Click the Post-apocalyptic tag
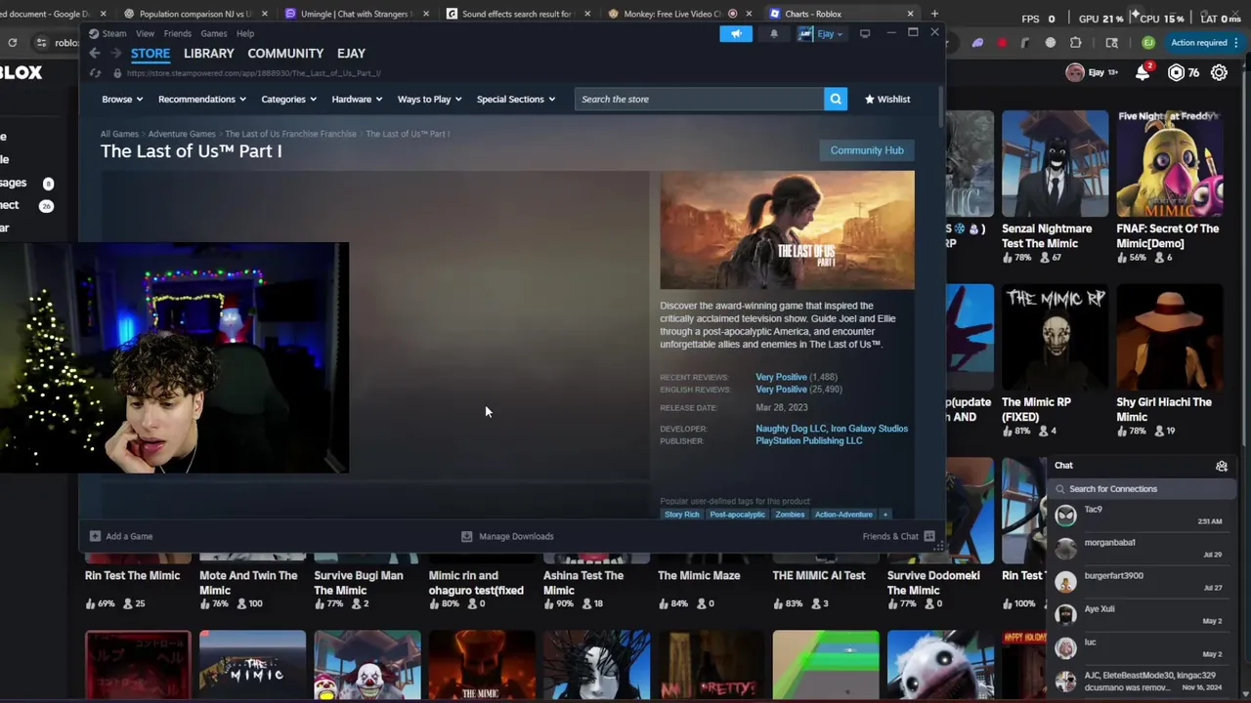The height and width of the screenshot is (703, 1251). [x=738, y=515]
